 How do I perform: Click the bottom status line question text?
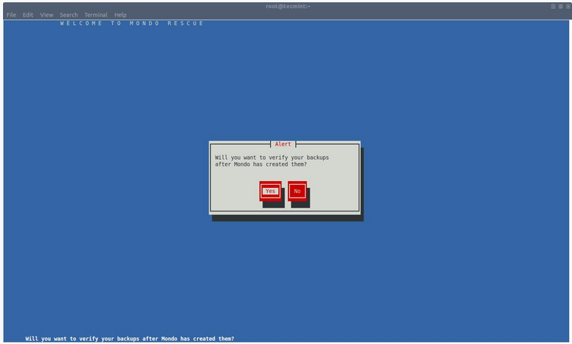coord(130,339)
